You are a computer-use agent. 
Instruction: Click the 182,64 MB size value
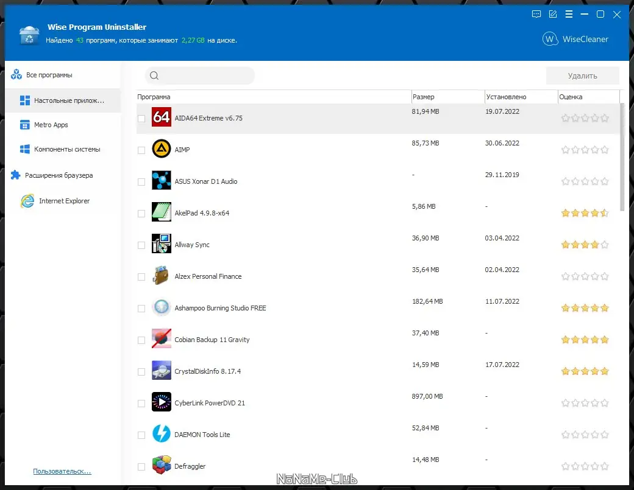pyautogui.click(x=427, y=301)
